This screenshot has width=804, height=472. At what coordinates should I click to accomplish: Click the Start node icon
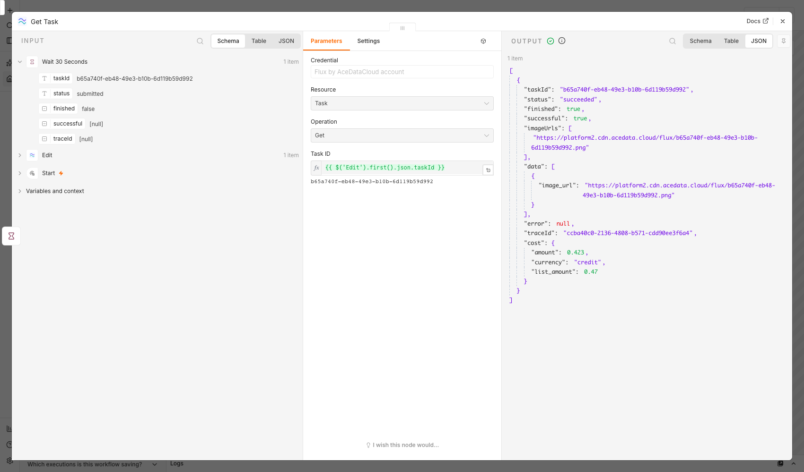(32, 173)
